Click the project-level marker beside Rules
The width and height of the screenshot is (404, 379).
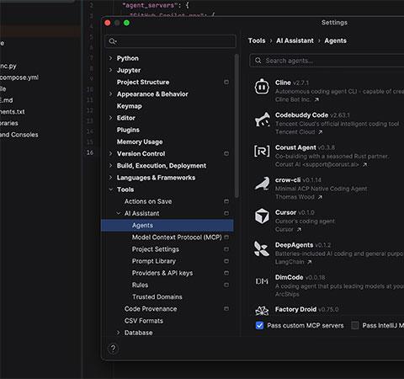coord(226,285)
